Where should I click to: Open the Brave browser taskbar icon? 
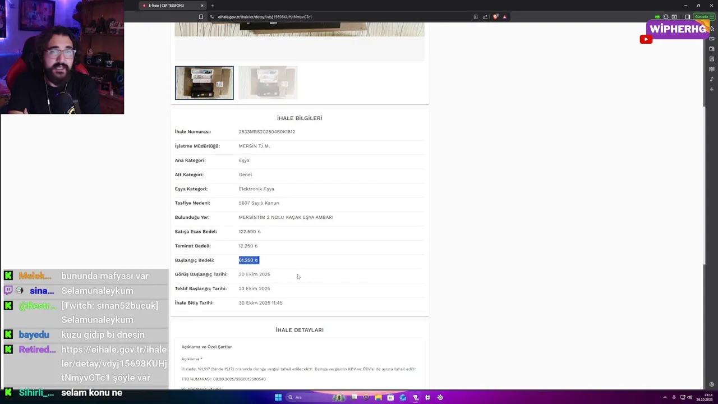point(416,397)
